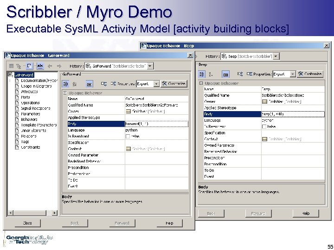Toggle Is Reentrant checkbox in Beep window
The image size is (334, 250).
click(x=264, y=127)
